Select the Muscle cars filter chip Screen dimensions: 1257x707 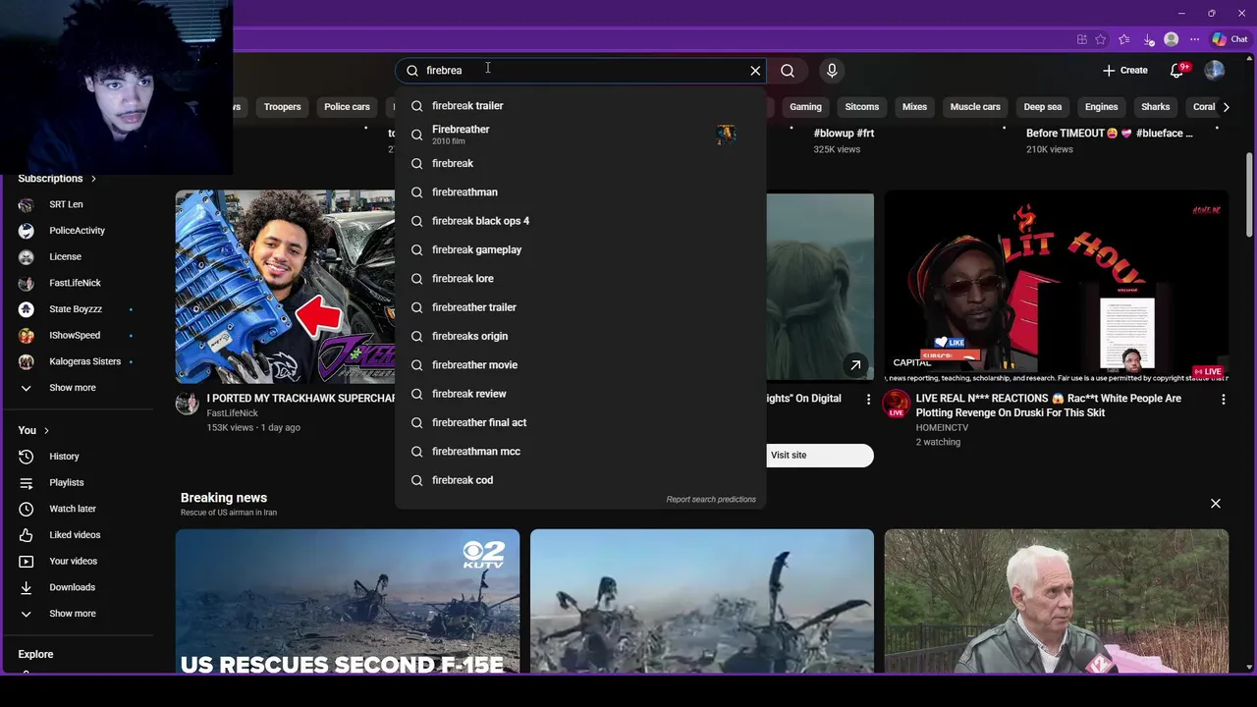tap(975, 107)
